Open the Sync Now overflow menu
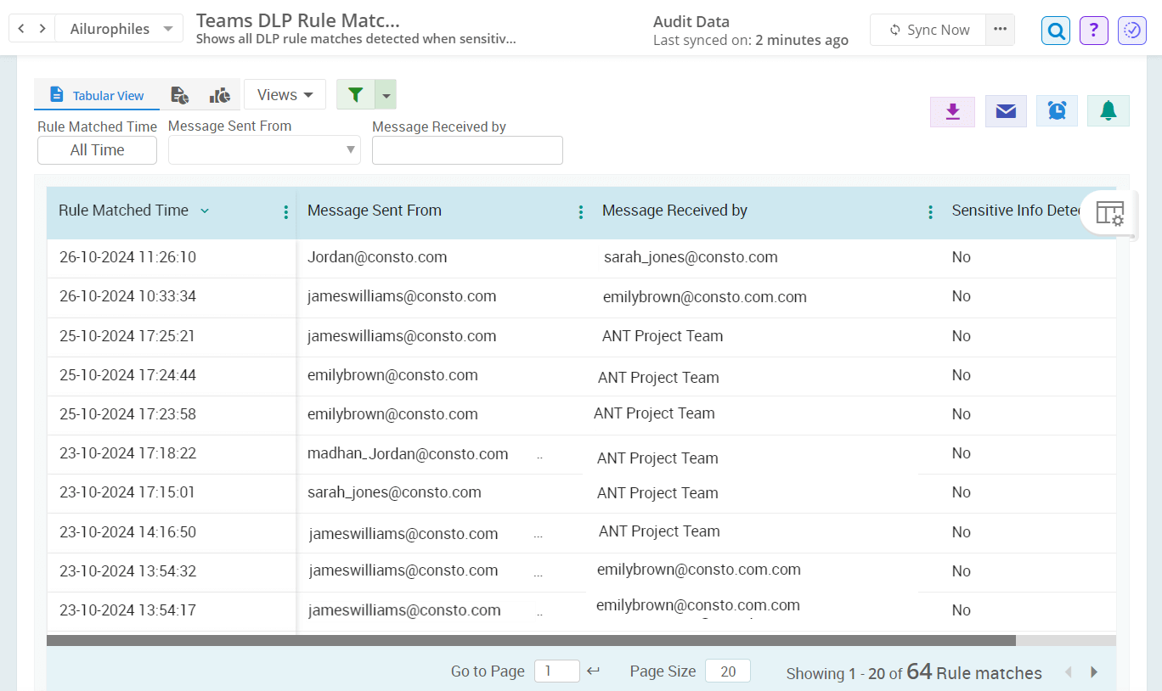 tap(1000, 29)
